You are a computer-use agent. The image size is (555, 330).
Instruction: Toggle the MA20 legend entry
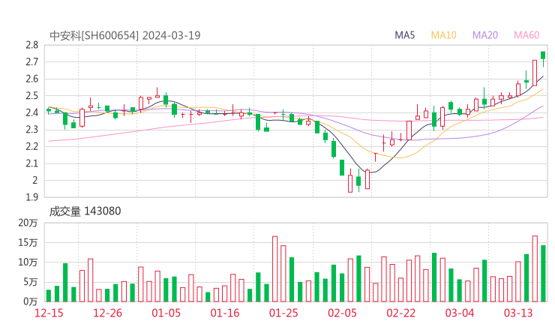[x=484, y=35]
